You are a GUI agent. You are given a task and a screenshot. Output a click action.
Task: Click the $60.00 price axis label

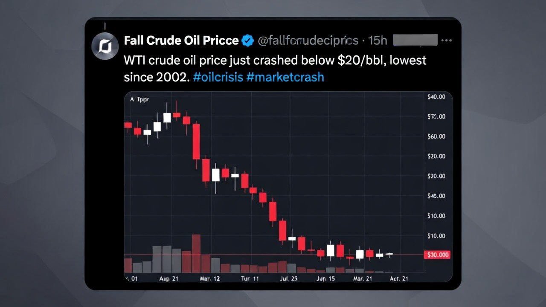pyautogui.click(x=436, y=136)
